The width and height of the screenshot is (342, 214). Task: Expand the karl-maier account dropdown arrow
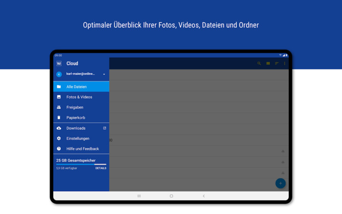(x=104, y=74)
